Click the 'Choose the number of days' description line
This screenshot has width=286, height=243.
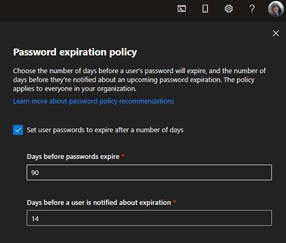pos(139,71)
